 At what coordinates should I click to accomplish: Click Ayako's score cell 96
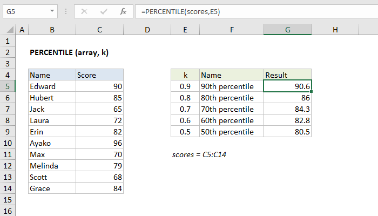click(x=99, y=143)
